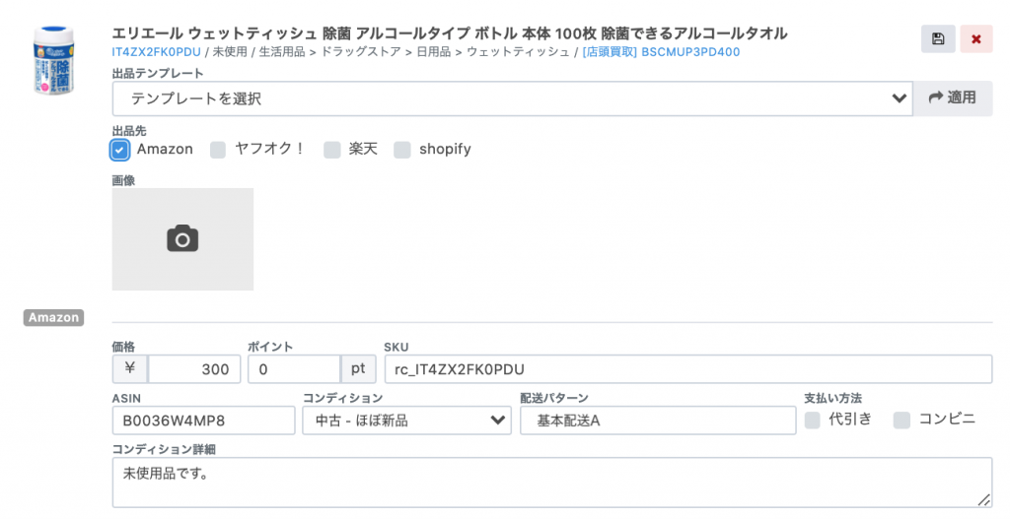Click the floppy disk save icon

[x=938, y=39]
